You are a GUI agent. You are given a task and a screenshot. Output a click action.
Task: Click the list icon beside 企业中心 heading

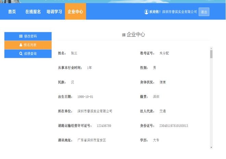(x=124, y=35)
